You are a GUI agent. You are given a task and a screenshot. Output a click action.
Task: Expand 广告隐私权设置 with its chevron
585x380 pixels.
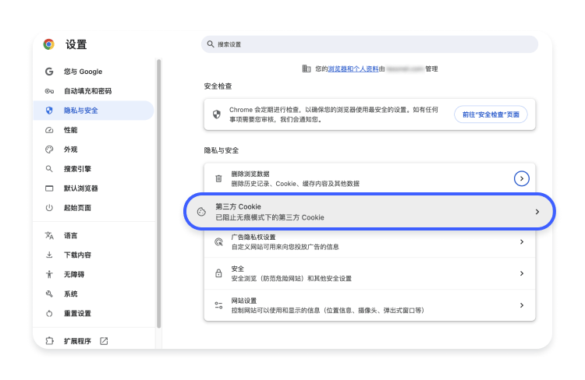point(522,242)
